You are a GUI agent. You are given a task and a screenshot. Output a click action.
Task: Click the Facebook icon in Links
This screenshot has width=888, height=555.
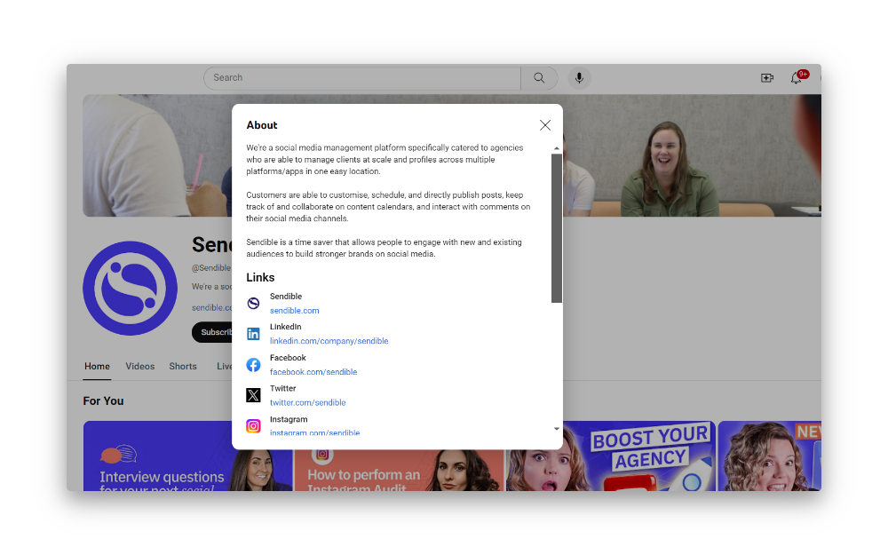tap(253, 365)
